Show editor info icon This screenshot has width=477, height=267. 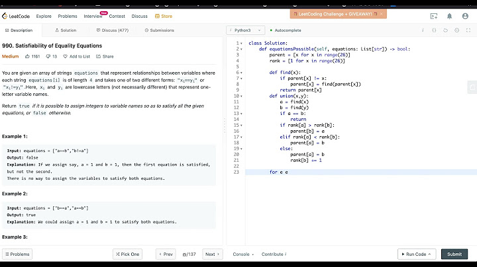coord(423,30)
